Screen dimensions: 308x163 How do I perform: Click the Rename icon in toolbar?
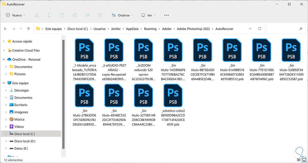75,15
